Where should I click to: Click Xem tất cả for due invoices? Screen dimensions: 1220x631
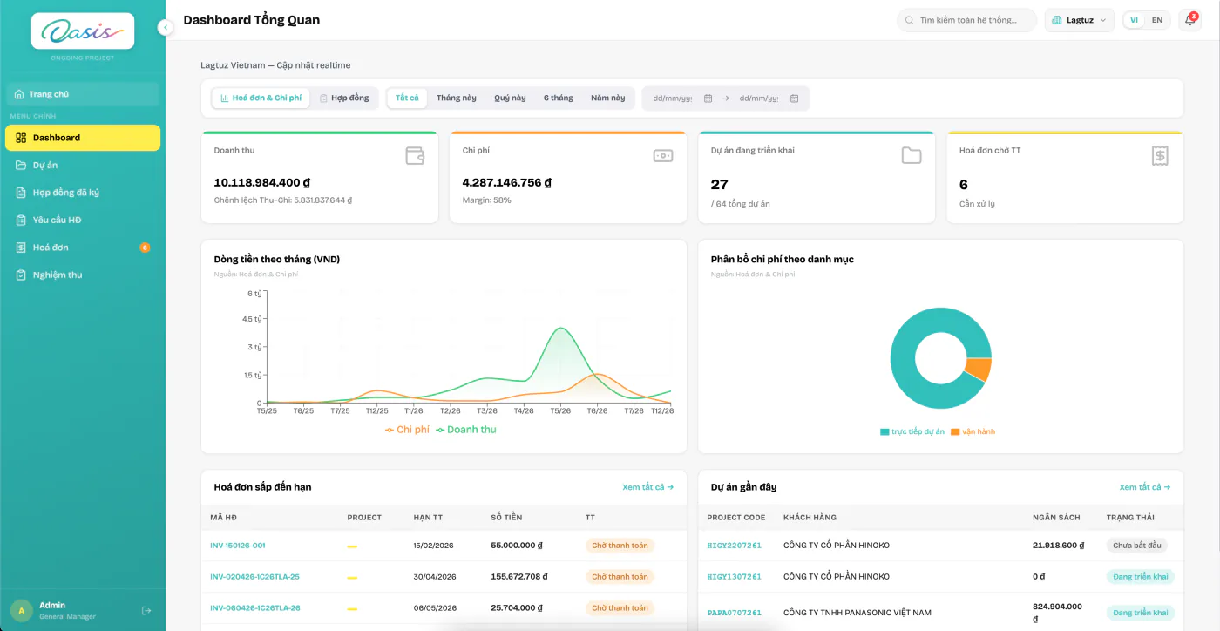click(648, 487)
